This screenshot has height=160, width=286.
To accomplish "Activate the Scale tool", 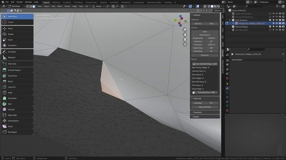I will click(17, 40).
